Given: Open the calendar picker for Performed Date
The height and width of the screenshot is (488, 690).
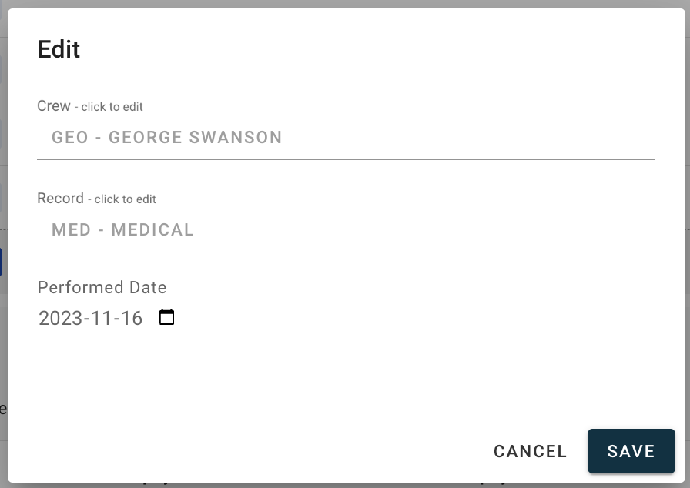Looking at the screenshot, I should tap(166, 317).
